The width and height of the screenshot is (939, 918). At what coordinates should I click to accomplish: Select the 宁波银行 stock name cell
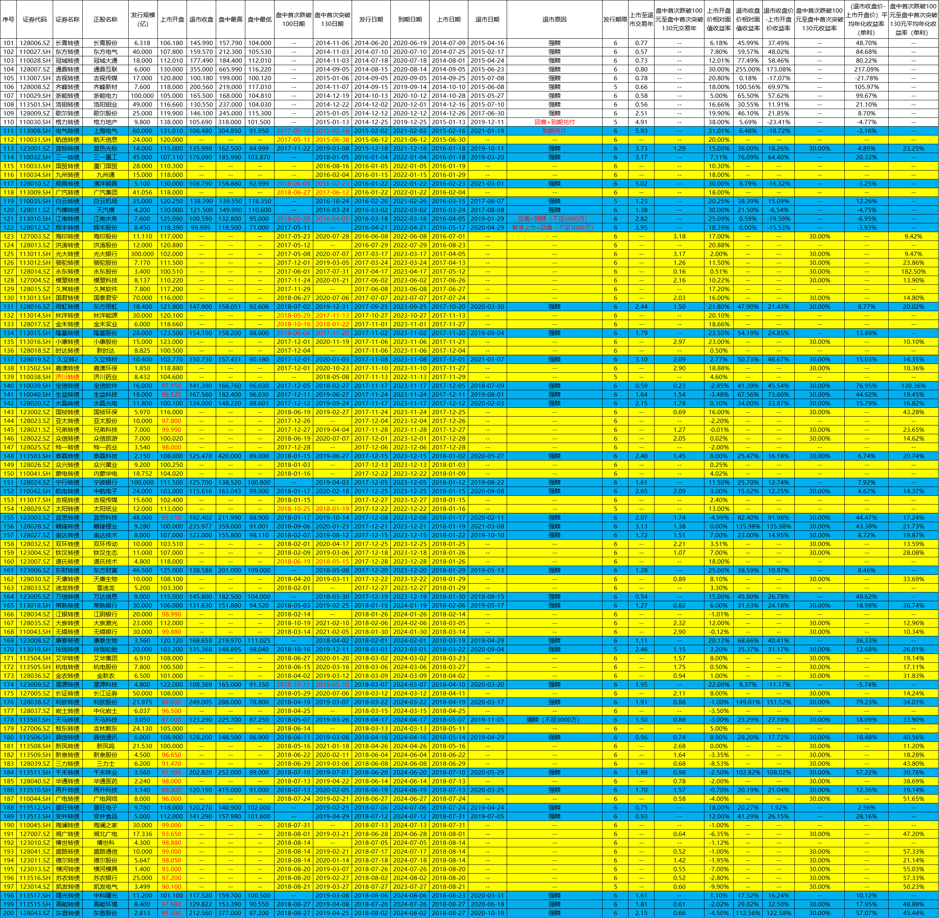[105, 483]
